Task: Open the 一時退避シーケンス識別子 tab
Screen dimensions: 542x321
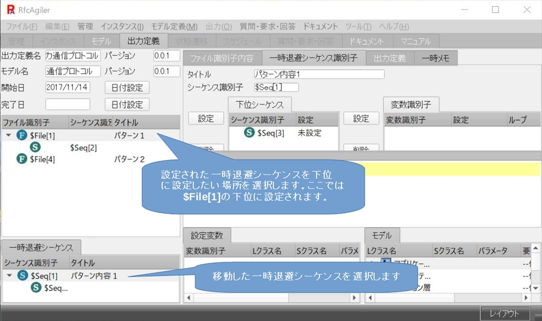Action: (x=313, y=57)
